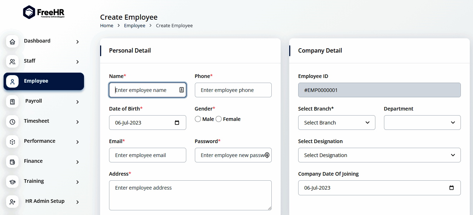Screen dimensions: 473x215
Task: Open the Select Designation dropdown
Action: (x=379, y=155)
